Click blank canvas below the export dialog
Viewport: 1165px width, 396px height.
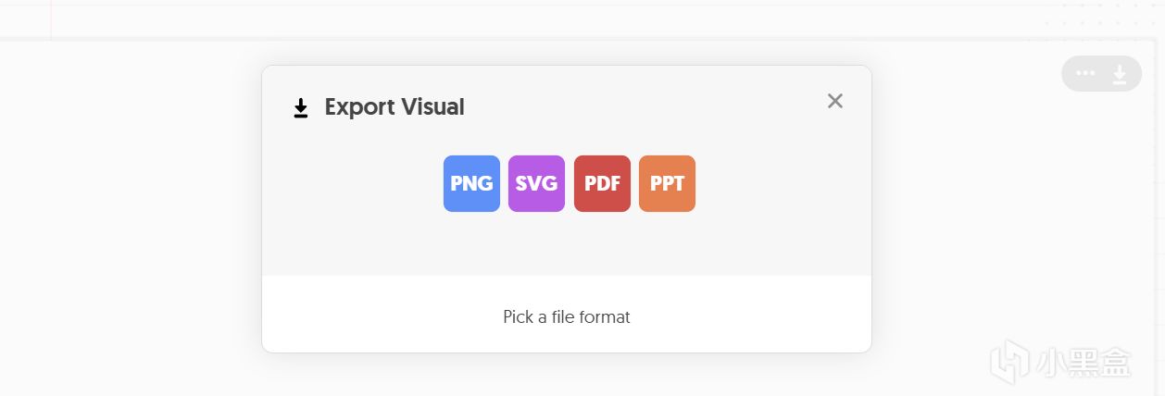tap(567, 377)
